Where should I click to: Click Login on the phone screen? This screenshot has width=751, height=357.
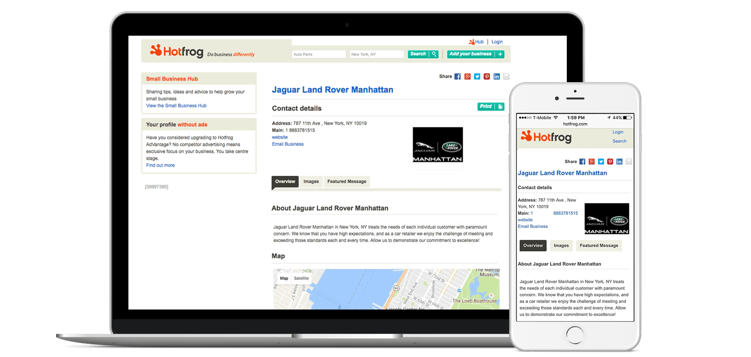[x=618, y=132]
